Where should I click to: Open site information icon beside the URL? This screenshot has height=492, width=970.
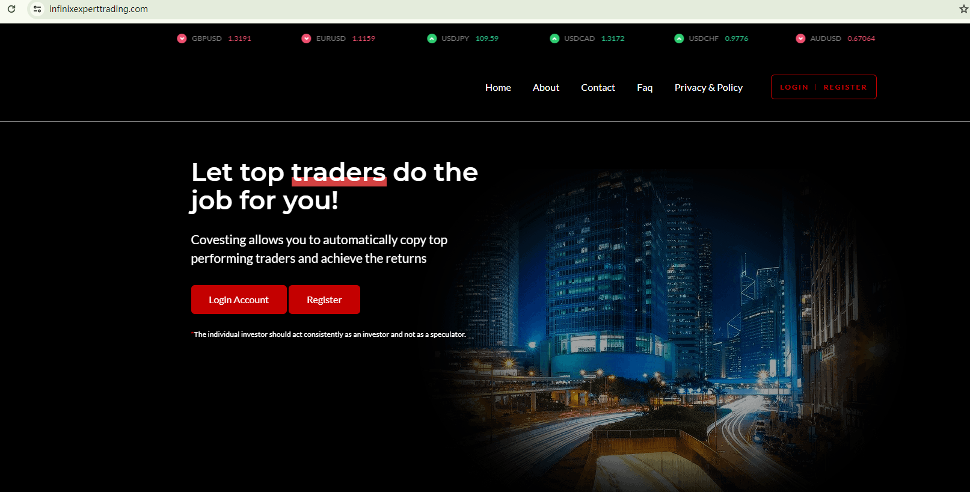click(x=37, y=9)
